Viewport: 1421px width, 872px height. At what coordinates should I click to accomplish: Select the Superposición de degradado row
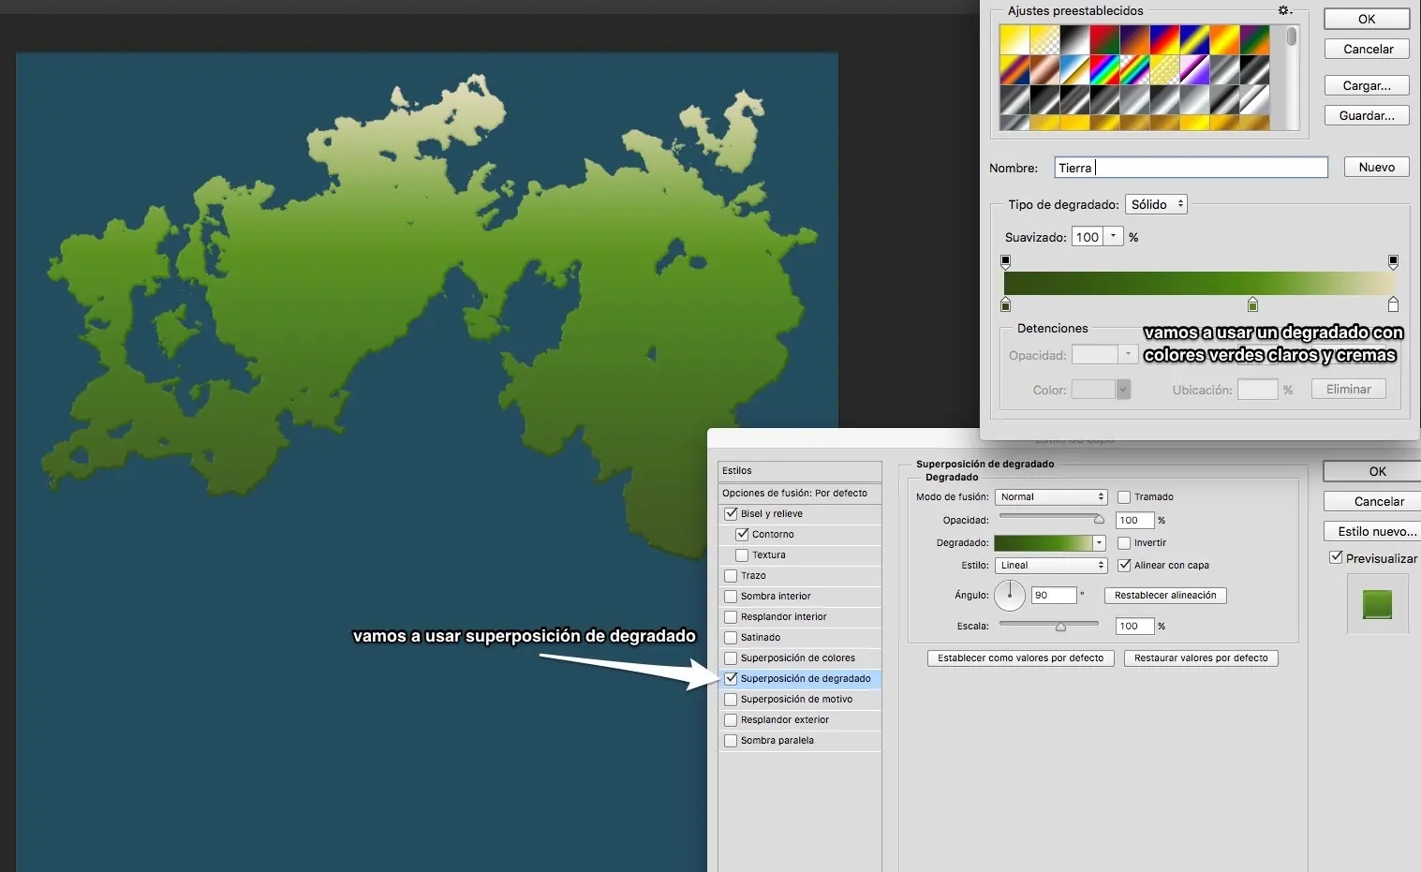800,678
